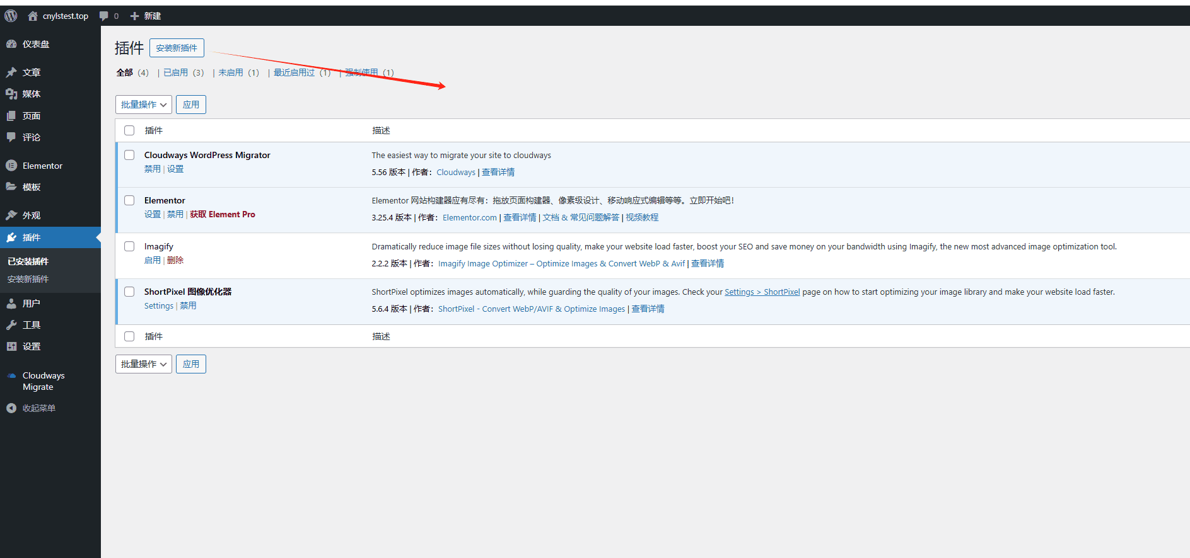Tick the select-all checkbox in table header
The height and width of the screenshot is (558, 1190).
(129, 130)
